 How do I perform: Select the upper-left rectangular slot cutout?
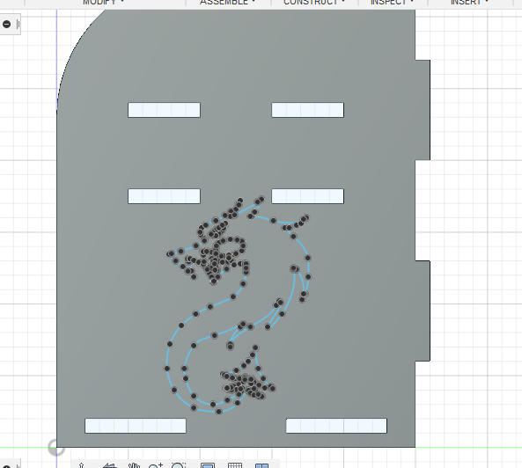click(x=164, y=110)
